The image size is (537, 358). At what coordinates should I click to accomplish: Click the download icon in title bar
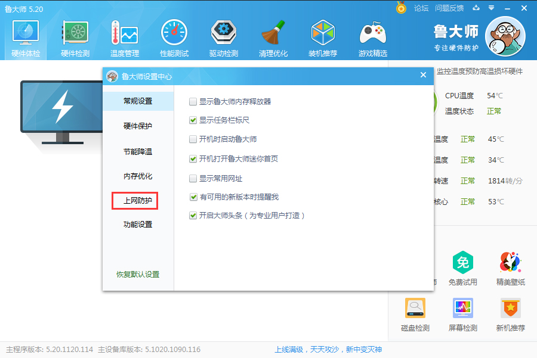click(475, 8)
